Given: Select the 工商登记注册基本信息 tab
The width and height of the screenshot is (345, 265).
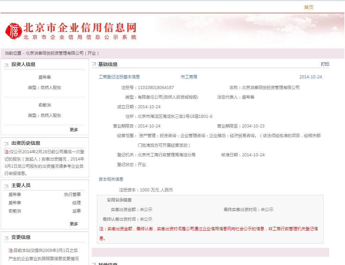Looking at the screenshot, I should coord(119,77).
